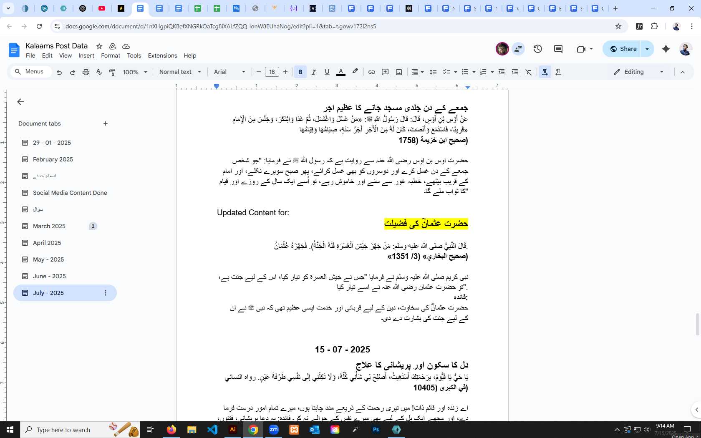Open line and paragraph spacing options
Image resolution: width=701 pixels, height=438 pixels.
tap(433, 72)
